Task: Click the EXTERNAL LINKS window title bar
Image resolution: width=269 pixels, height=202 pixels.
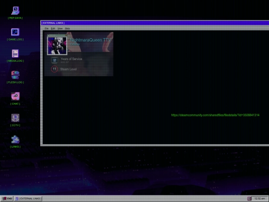Action: coord(155,23)
